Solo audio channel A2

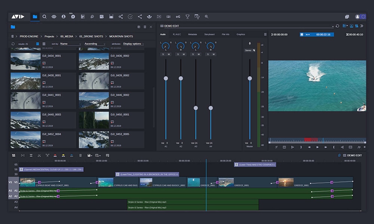point(178,55)
